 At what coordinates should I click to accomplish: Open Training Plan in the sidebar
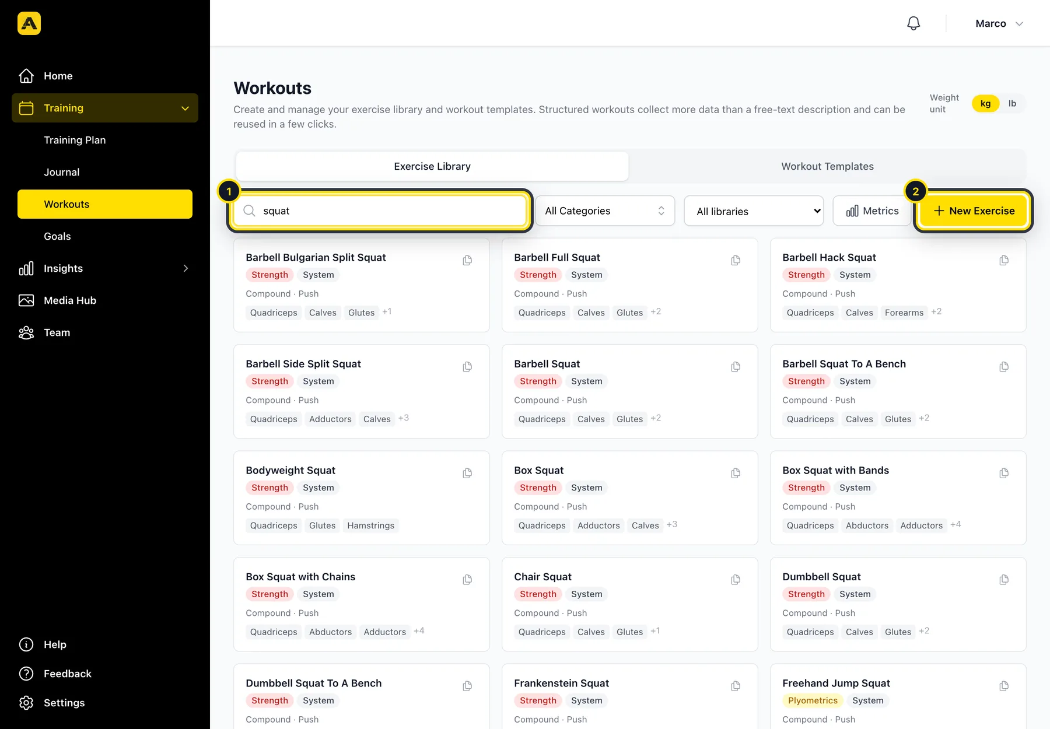(x=105, y=140)
